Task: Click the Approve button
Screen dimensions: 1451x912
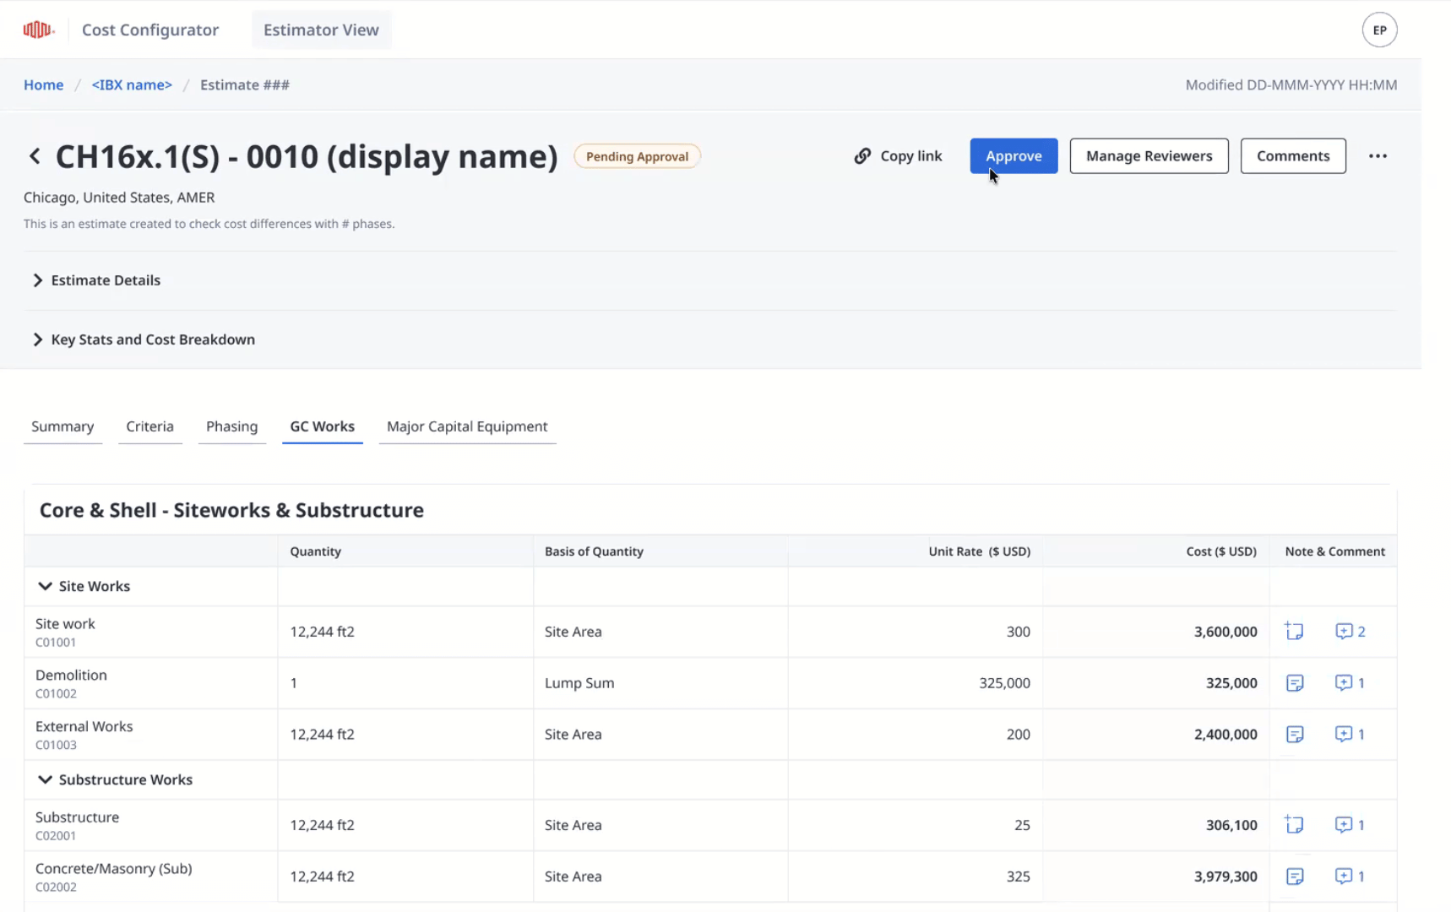Action: coord(1014,156)
